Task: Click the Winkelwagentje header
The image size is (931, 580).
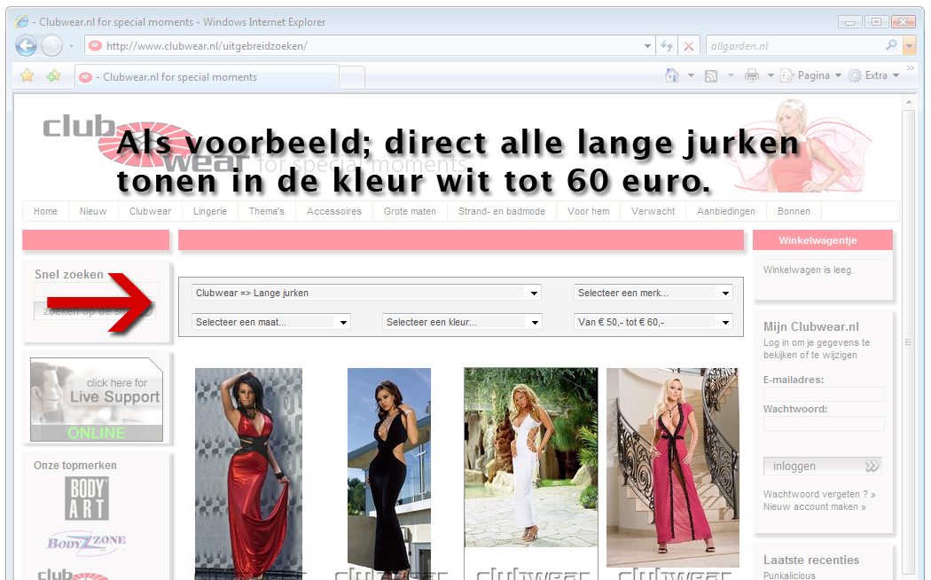Action: point(822,239)
